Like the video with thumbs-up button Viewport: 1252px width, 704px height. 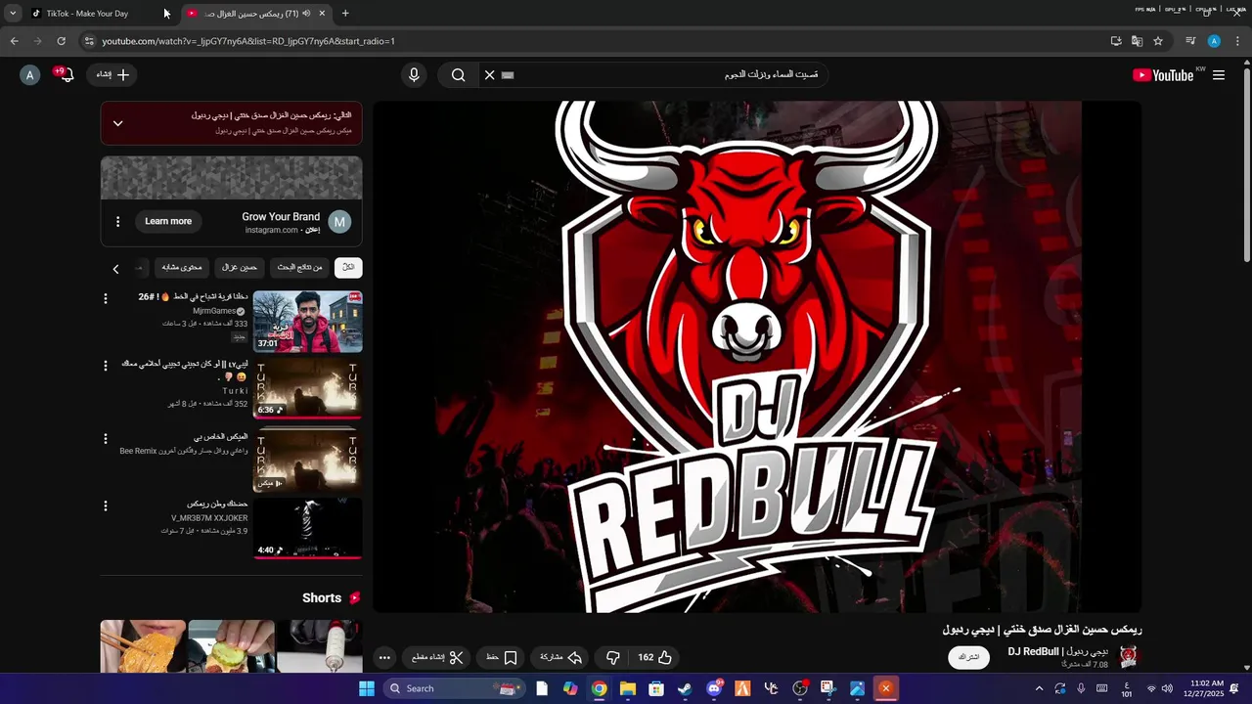coord(655,657)
